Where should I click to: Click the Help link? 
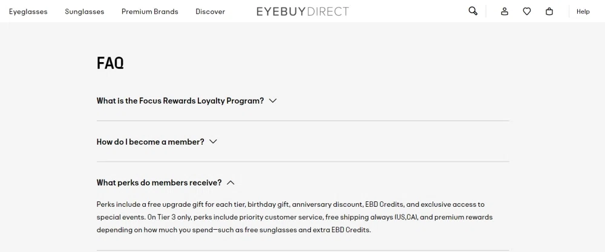point(583,11)
